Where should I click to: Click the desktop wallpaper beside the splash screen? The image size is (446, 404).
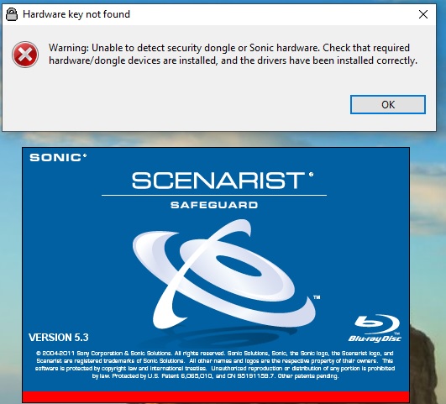(x=428, y=228)
